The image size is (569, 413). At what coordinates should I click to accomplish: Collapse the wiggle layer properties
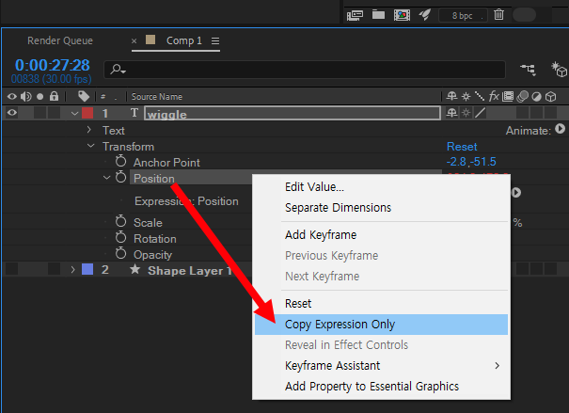pos(74,113)
